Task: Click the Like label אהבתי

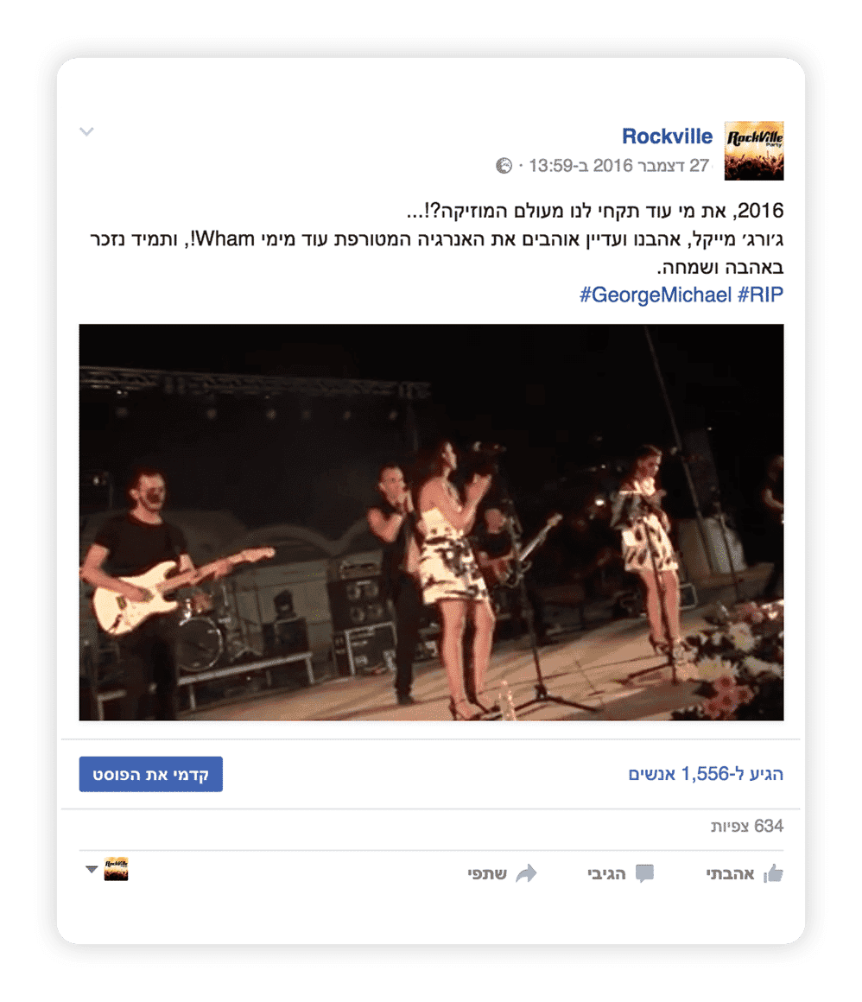Action: [730, 873]
